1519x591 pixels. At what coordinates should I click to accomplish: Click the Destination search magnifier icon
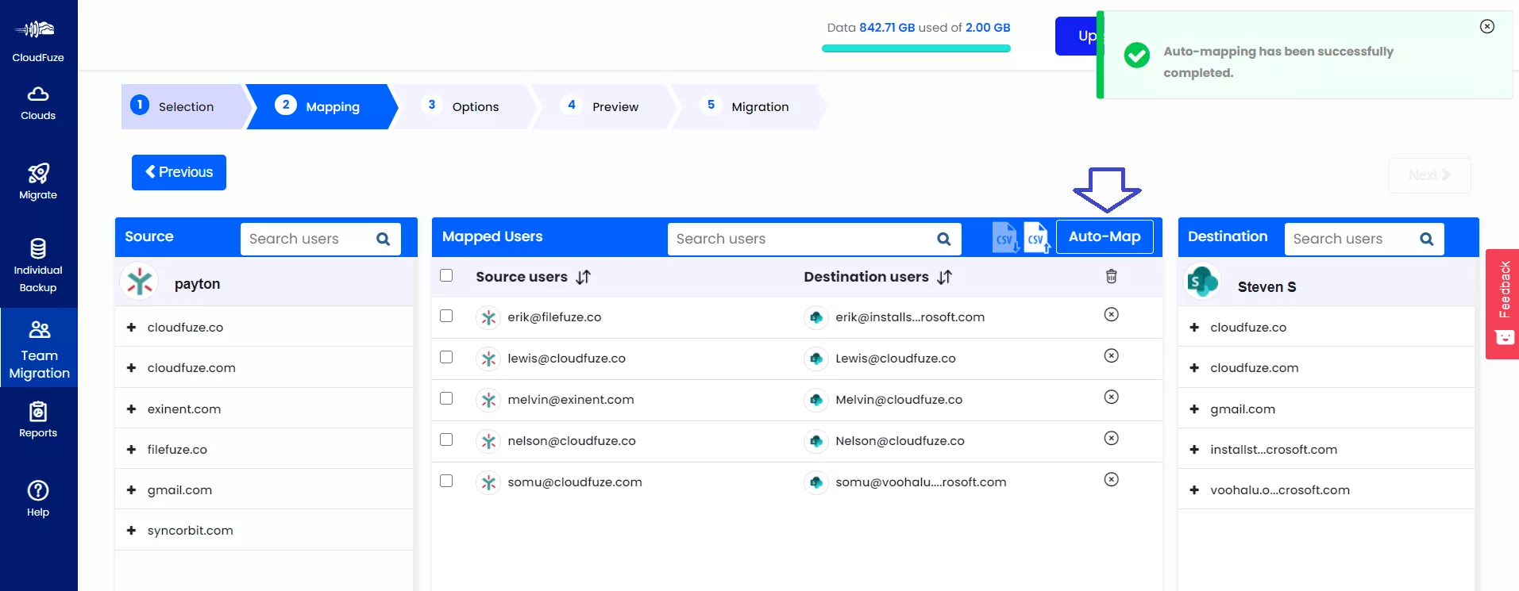click(x=1427, y=239)
